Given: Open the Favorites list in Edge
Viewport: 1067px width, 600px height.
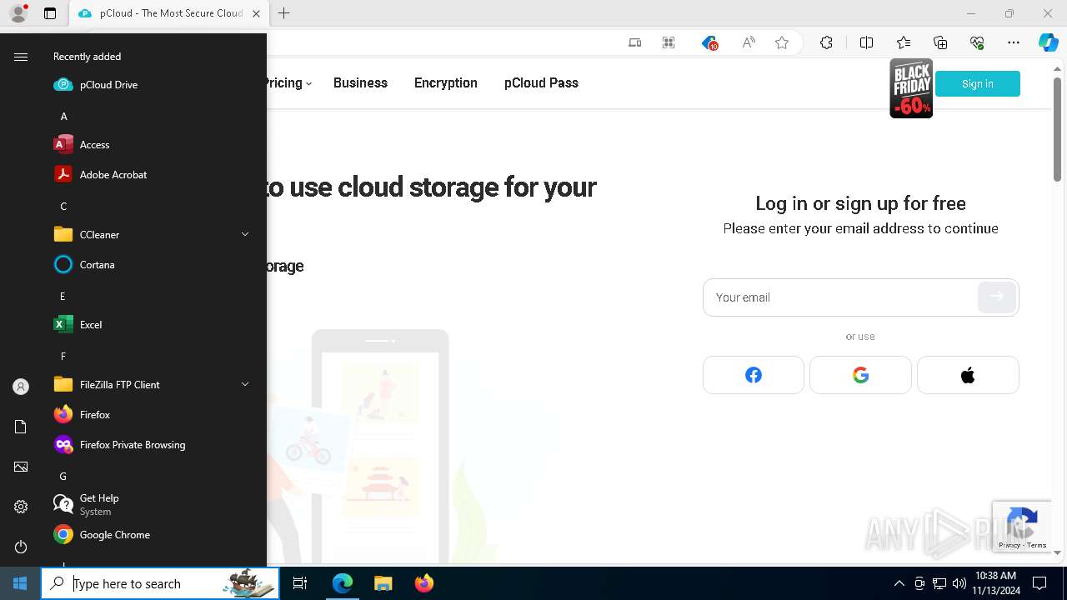Looking at the screenshot, I should (x=904, y=42).
